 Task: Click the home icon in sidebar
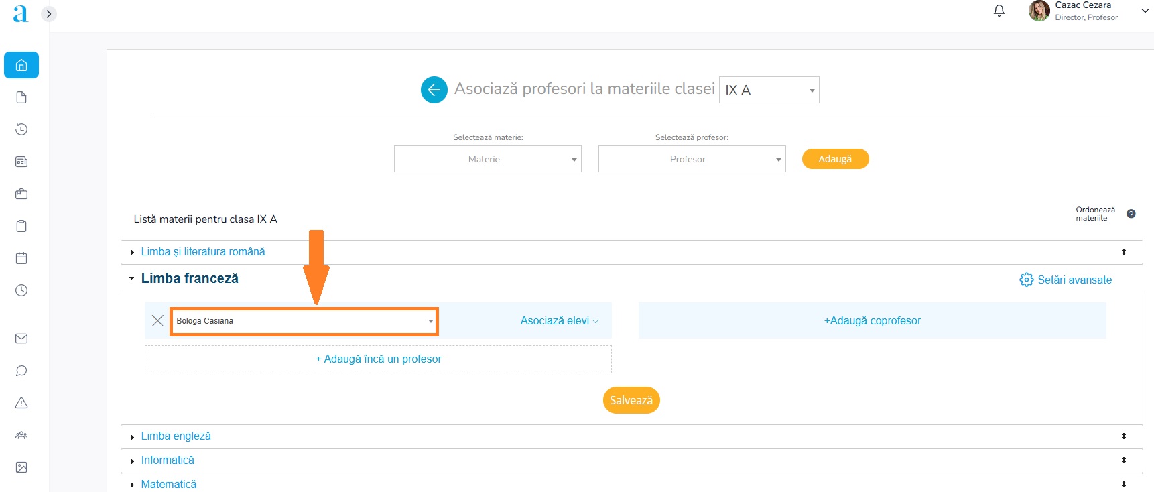pos(21,65)
